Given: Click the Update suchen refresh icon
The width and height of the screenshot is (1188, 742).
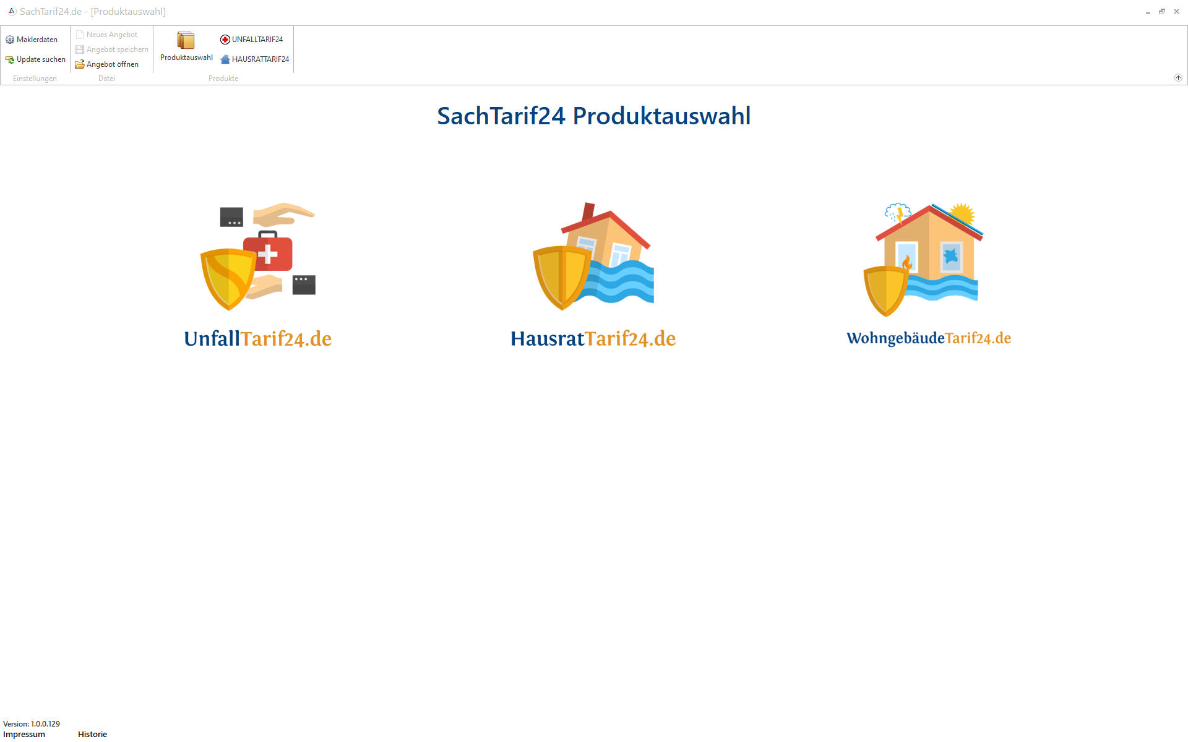Looking at the screenshot, I should 9,59.
